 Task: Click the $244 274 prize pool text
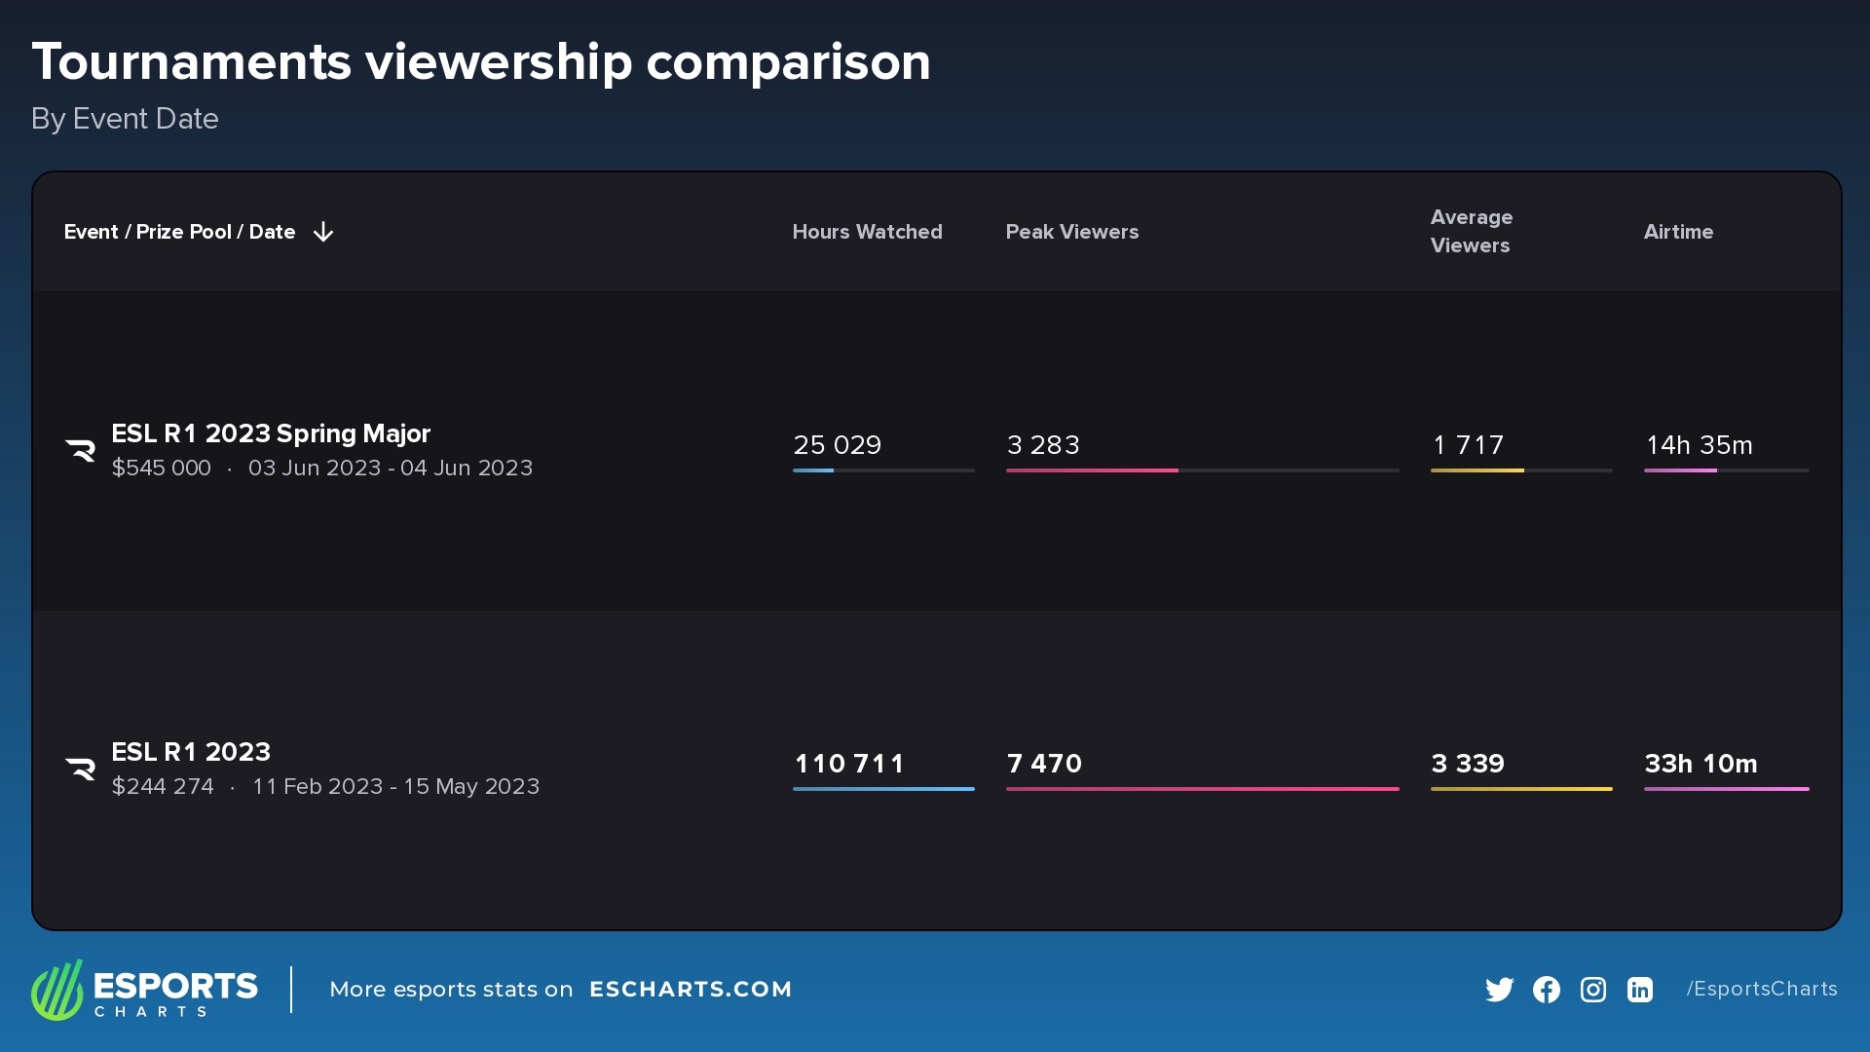point(163,786)
